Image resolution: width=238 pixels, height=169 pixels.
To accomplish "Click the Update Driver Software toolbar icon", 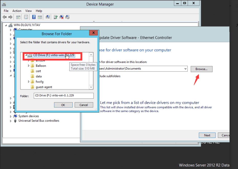I will [56, 17].
